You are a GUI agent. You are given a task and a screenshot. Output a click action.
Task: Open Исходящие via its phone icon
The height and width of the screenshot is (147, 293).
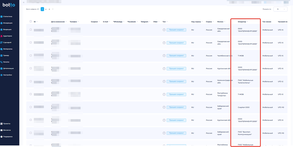pos(2,23)
